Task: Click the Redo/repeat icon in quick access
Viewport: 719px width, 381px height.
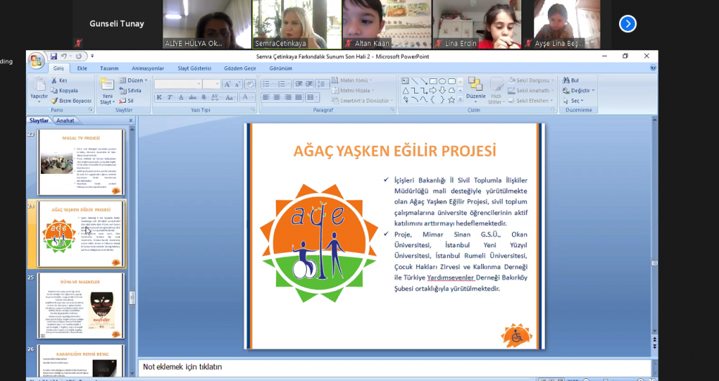Action: click(78, 56)
